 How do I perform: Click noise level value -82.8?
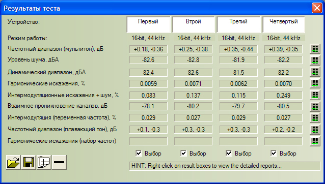(x=193, y=60)
